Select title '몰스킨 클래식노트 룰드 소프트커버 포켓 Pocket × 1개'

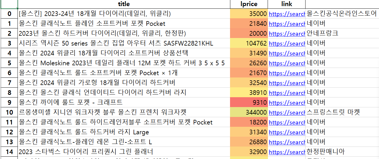click(x=124, y=73)
